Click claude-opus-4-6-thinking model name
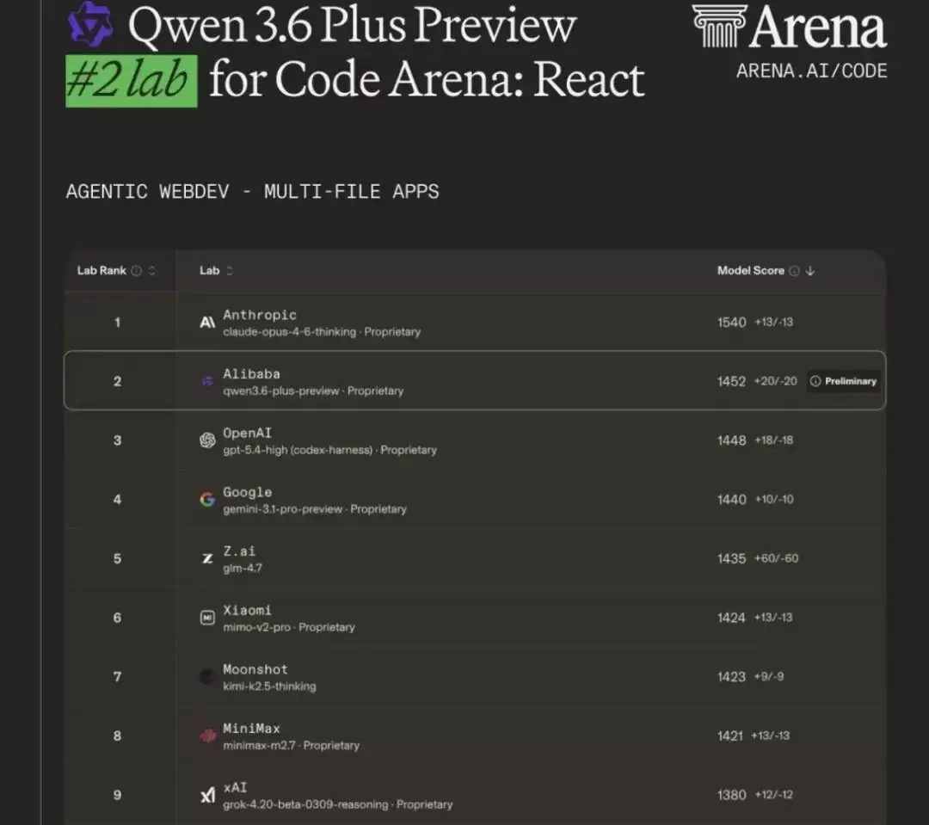 [x=290, y=332]
